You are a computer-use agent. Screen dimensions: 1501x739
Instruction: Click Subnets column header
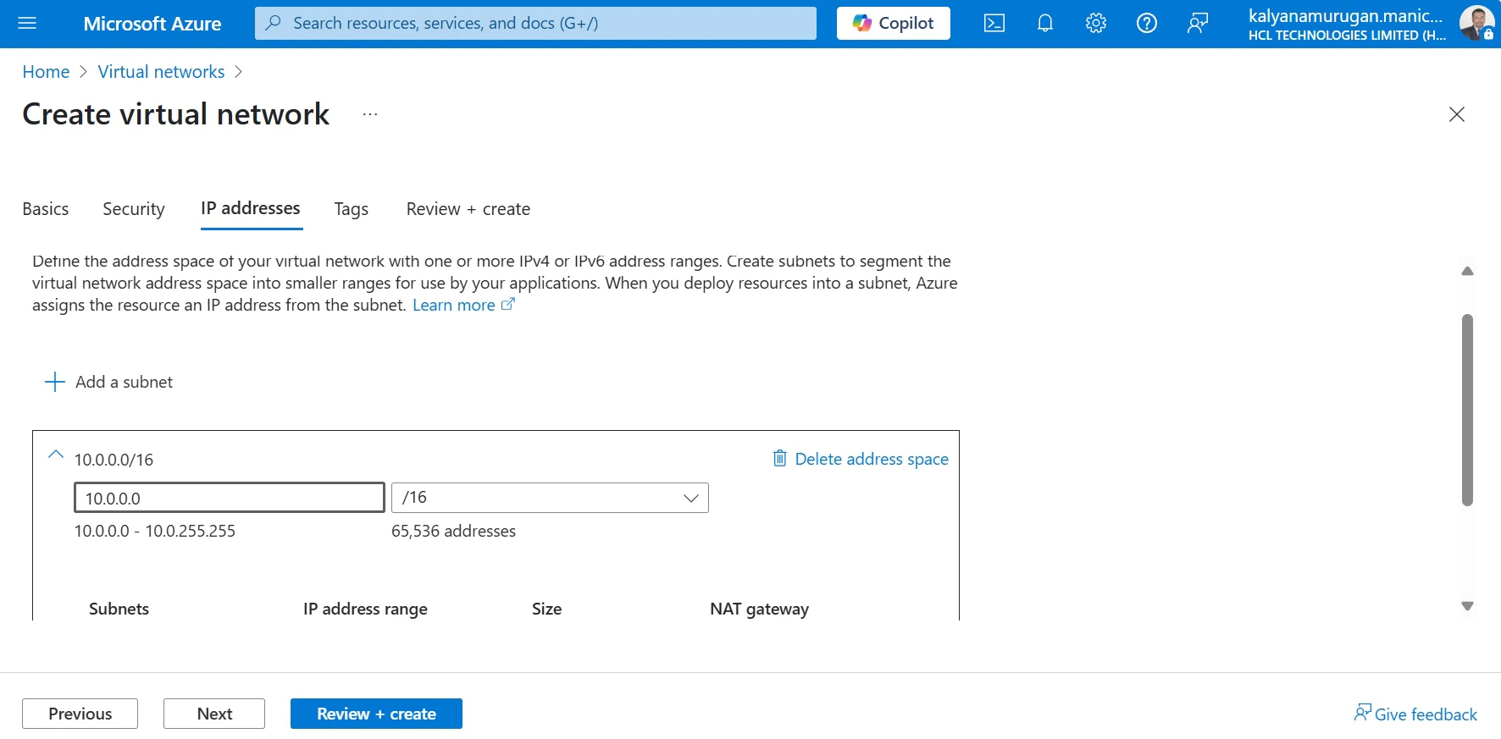pyautogui.click(x=119, y=609)
